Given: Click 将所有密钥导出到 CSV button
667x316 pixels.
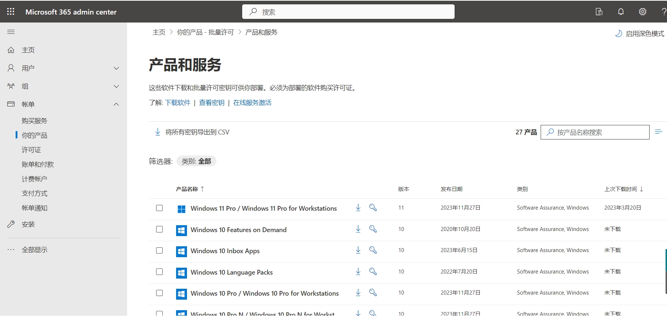Looking at the screenshot, I should [192, 132].
